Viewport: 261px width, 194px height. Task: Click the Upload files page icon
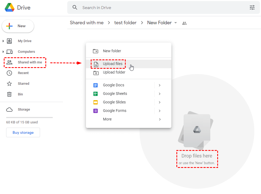(x=96, y=64)
